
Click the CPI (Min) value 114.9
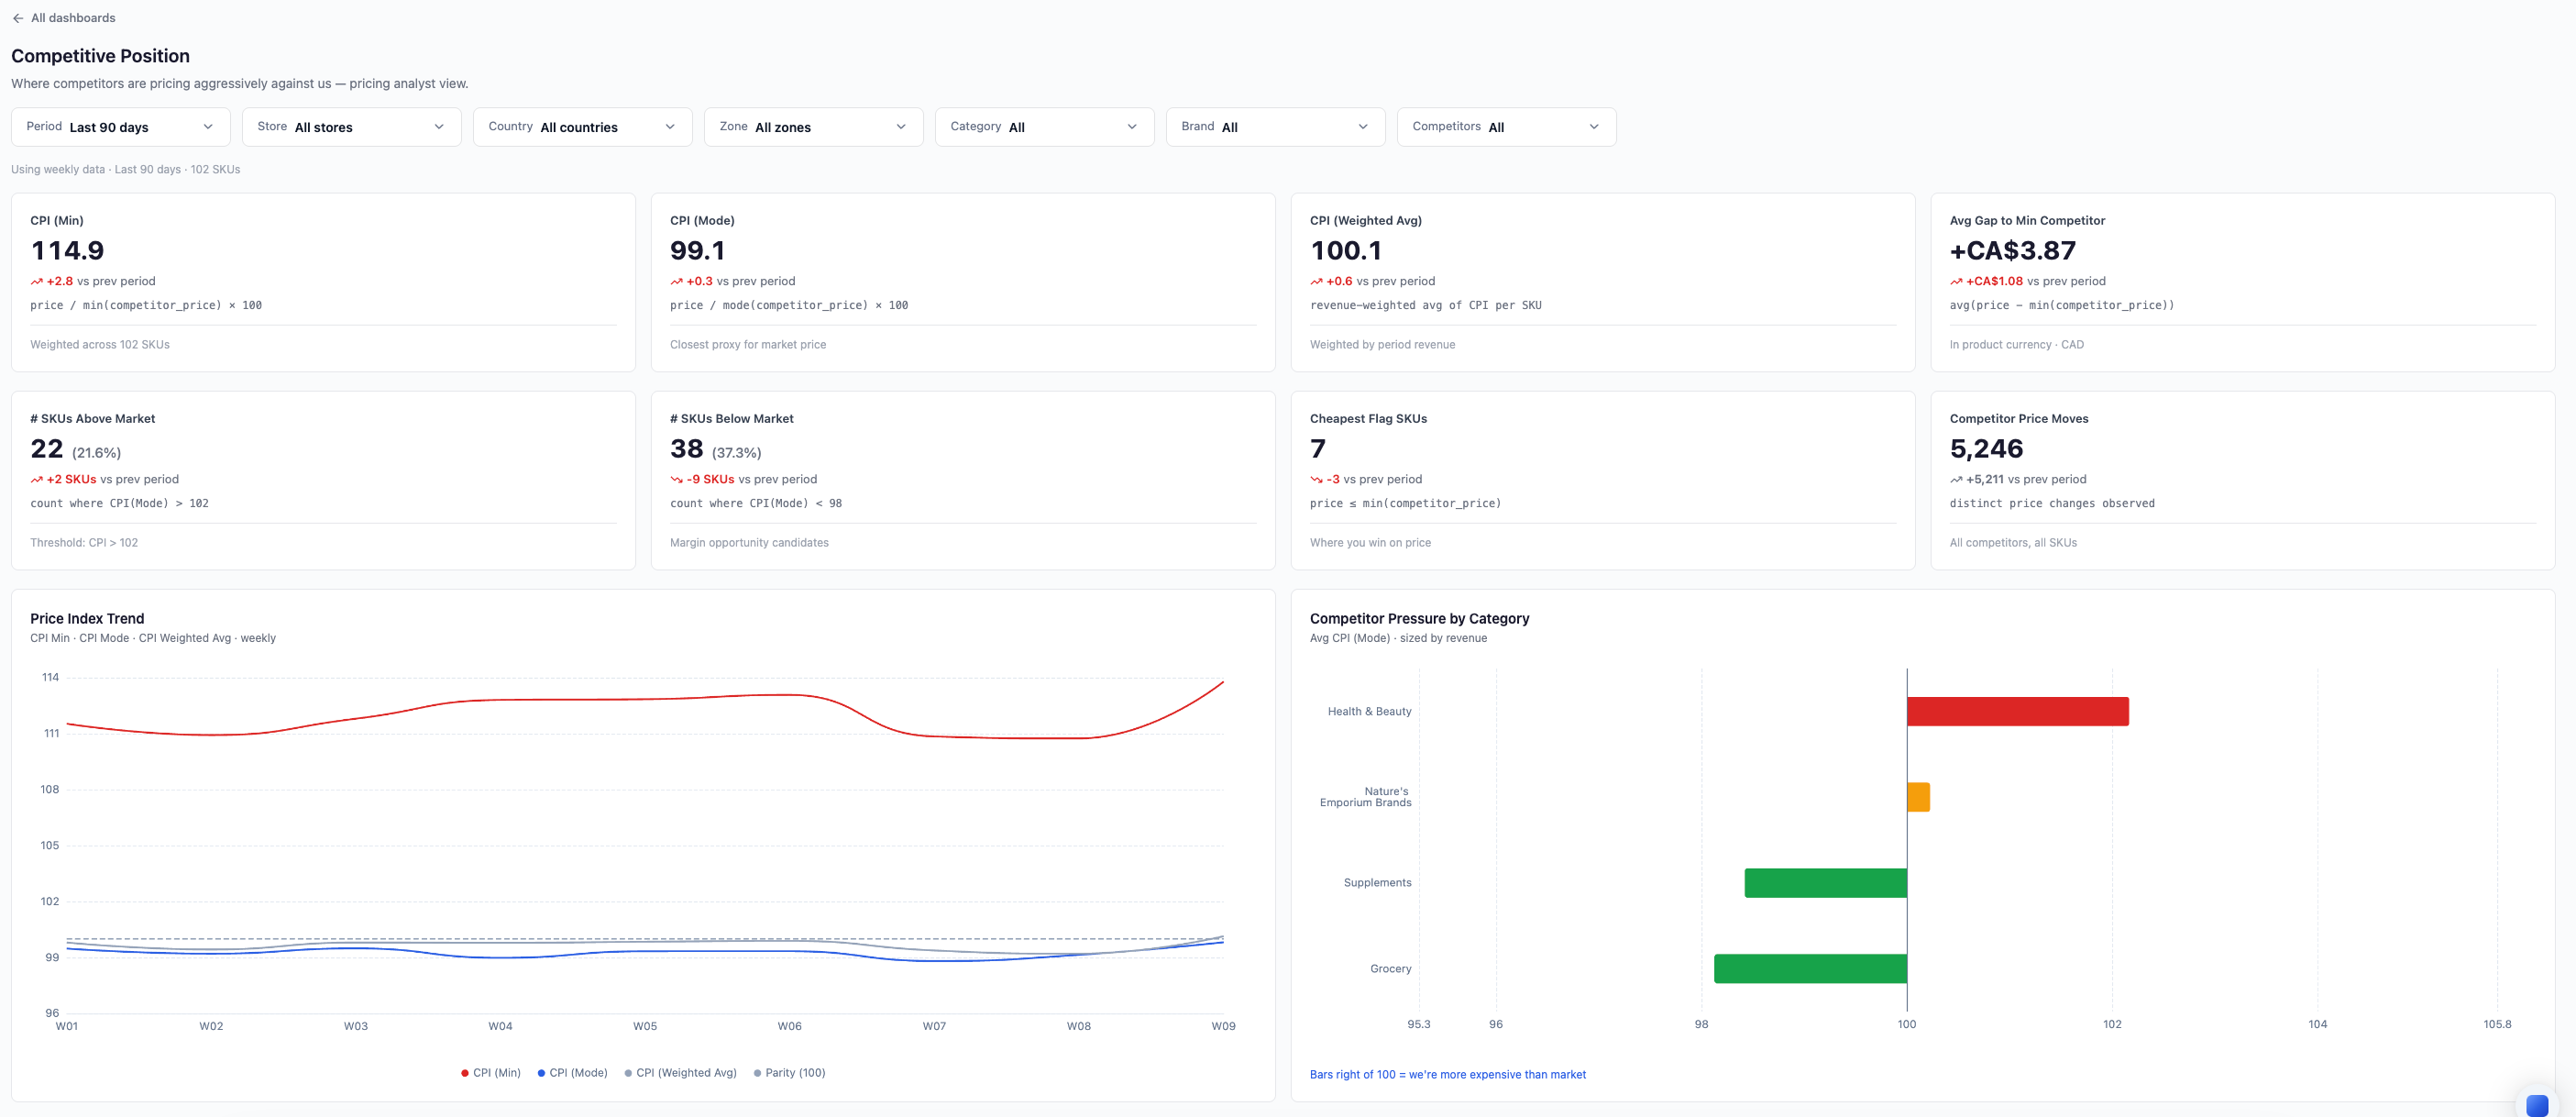point(67,251)
